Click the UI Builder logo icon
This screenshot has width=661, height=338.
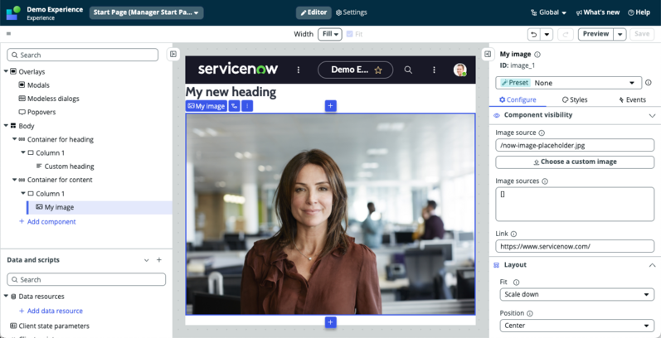point(13,12)
